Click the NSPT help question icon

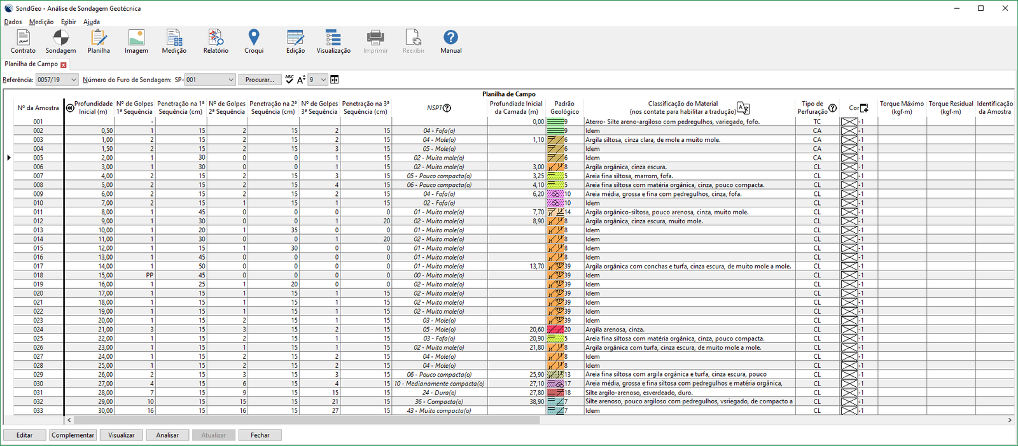tap(447, 108)
